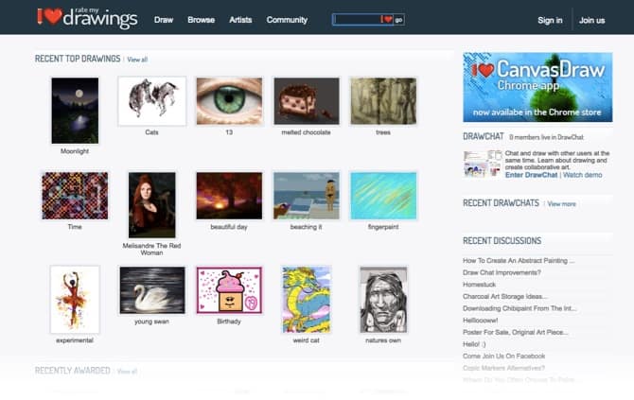The image size is (634, 400).
Task: Open the Artists menu
Action: click(x=240, y=20)
